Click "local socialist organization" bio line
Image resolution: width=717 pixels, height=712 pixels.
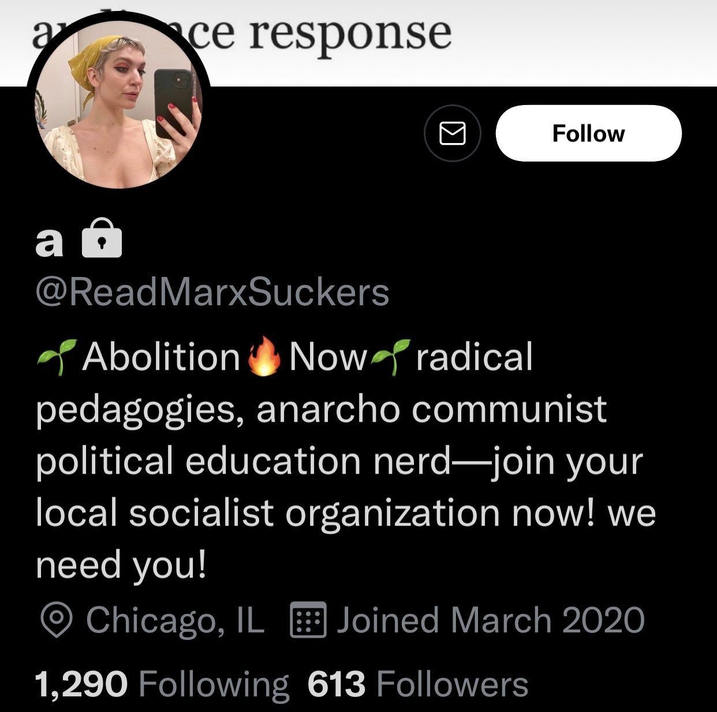click(267, 514)
